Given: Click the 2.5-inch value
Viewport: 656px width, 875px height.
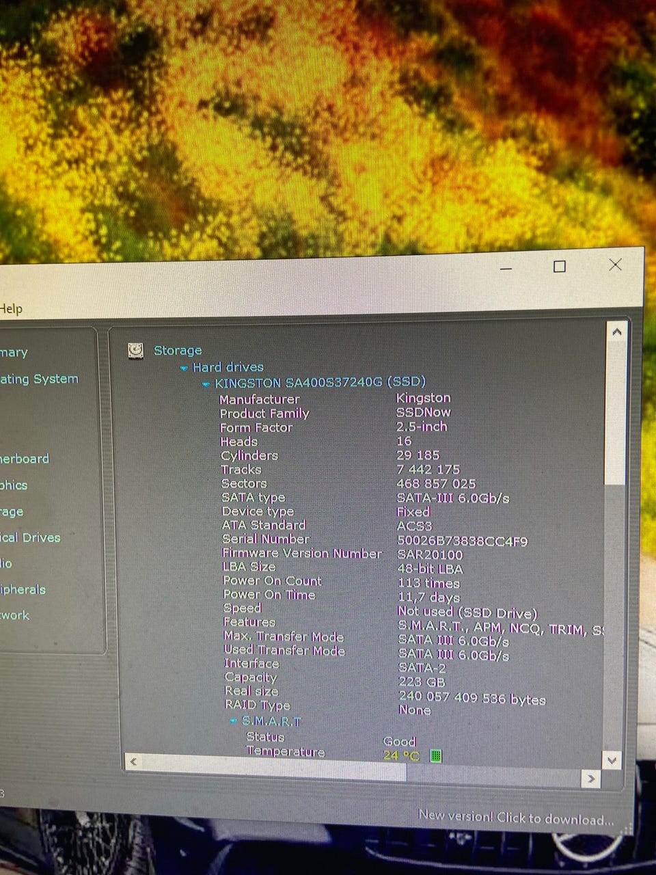Looking at the screenshot, I should click(x=422, y=427).
